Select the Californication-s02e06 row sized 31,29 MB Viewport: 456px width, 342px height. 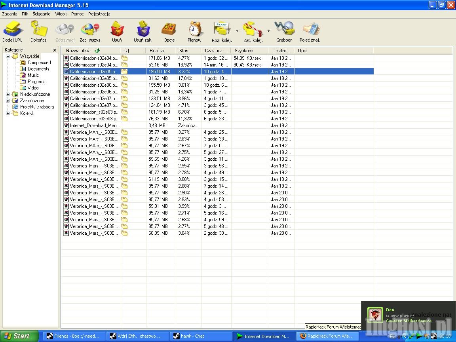coord(218,91)
